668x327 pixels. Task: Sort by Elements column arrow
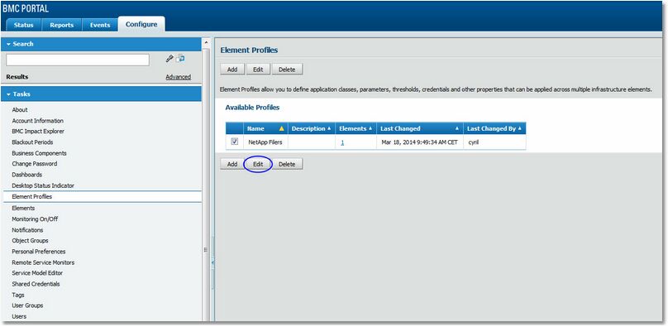click(370, 129)
